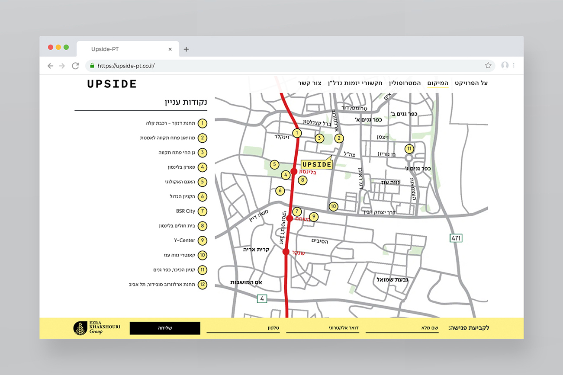Click the טלפון input field

click(243, 328)
